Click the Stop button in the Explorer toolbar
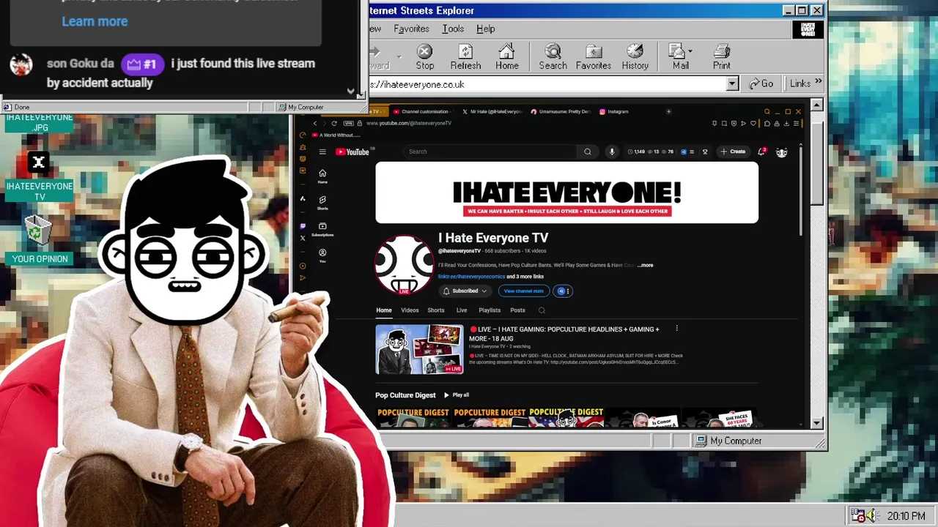Image resolution: width=938 pixels, height=527 pixels. [x=425, y=57]
